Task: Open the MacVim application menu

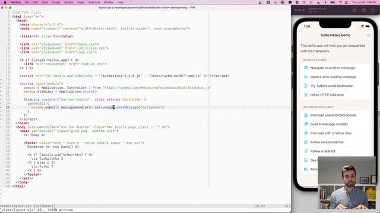Action: coord(15,2)
